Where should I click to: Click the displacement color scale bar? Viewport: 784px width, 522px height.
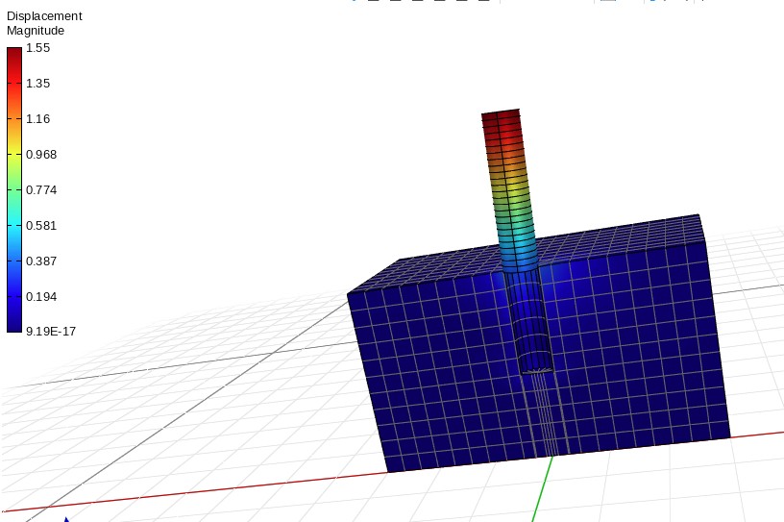pos(14,189)
